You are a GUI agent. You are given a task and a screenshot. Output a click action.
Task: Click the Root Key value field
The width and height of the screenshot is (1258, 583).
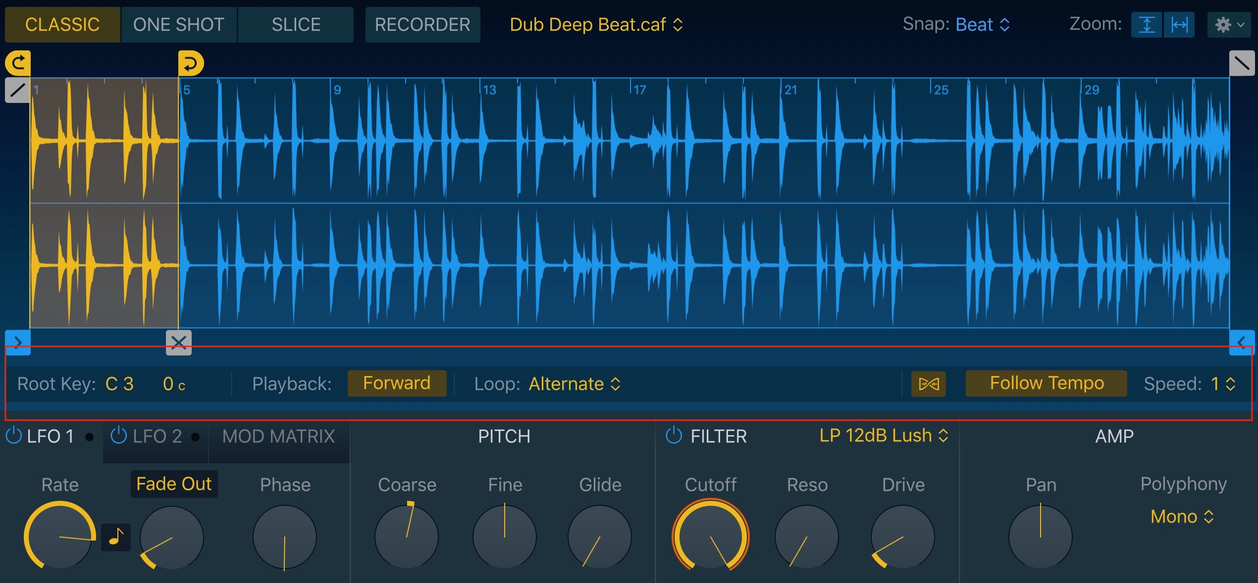120,384
